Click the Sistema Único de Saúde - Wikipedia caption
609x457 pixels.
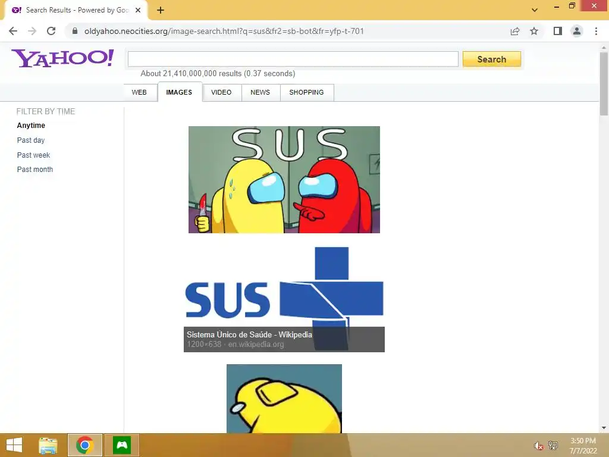(249, 334)
